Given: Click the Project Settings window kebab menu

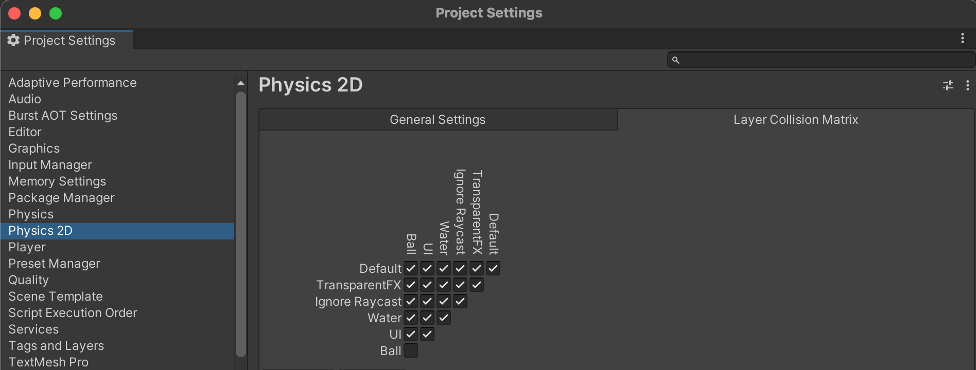Looking at the screenshot, I should click(962, 39).
